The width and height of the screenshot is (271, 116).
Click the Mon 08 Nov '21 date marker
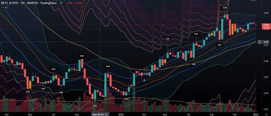pyautogui.click(x=101, y=114)
